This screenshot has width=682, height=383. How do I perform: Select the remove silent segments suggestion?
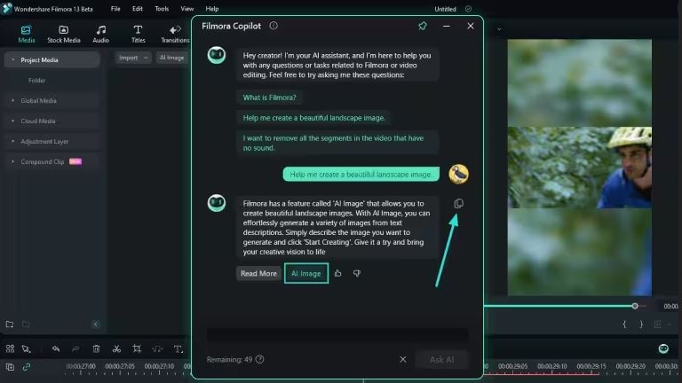(337, 143)
